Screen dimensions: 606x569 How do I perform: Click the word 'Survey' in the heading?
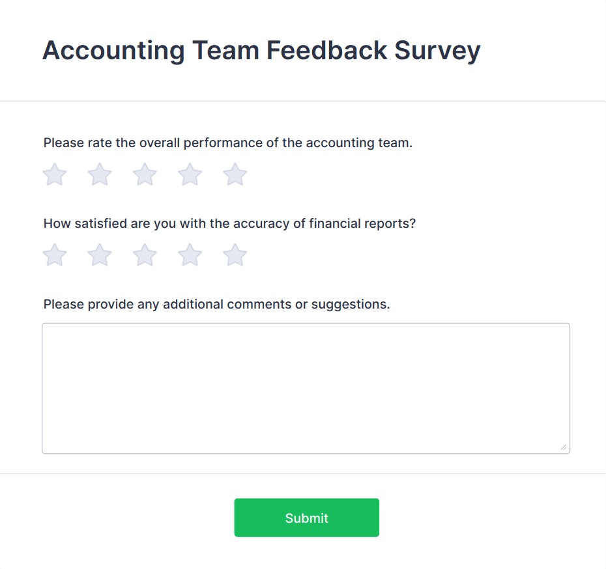click(437, 51)
